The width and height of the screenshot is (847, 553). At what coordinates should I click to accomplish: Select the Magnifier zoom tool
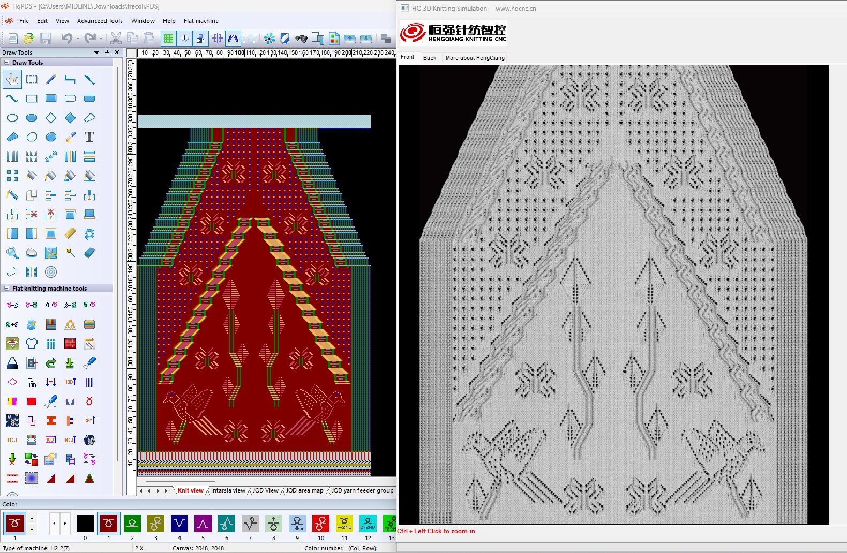tap(12, 253)
